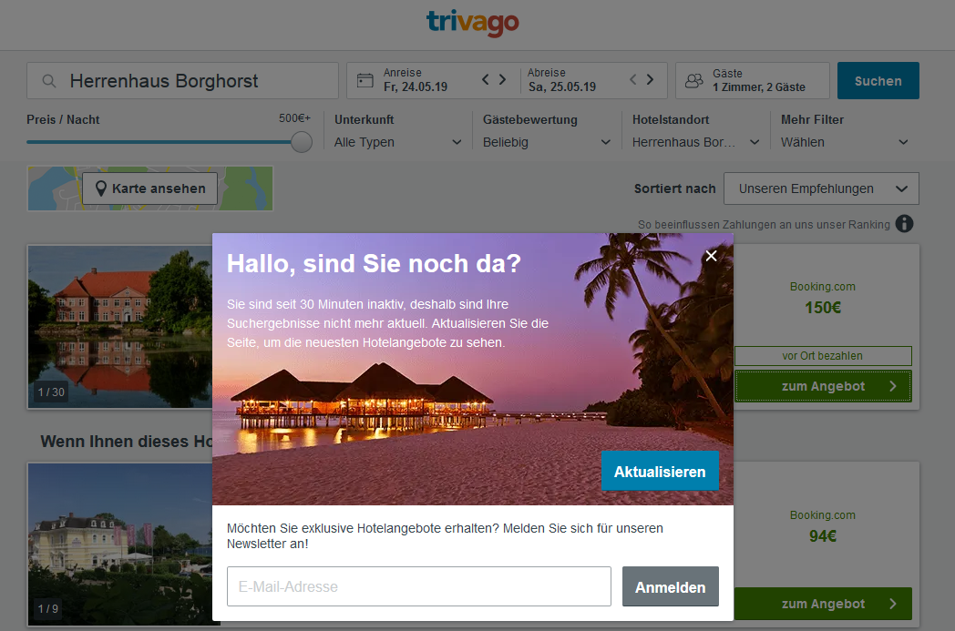Click the search magnifier icon
The height and width of the screenshot is (631, 955).
pos(49,81)
